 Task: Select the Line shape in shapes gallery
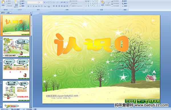[x=91, y=1]
